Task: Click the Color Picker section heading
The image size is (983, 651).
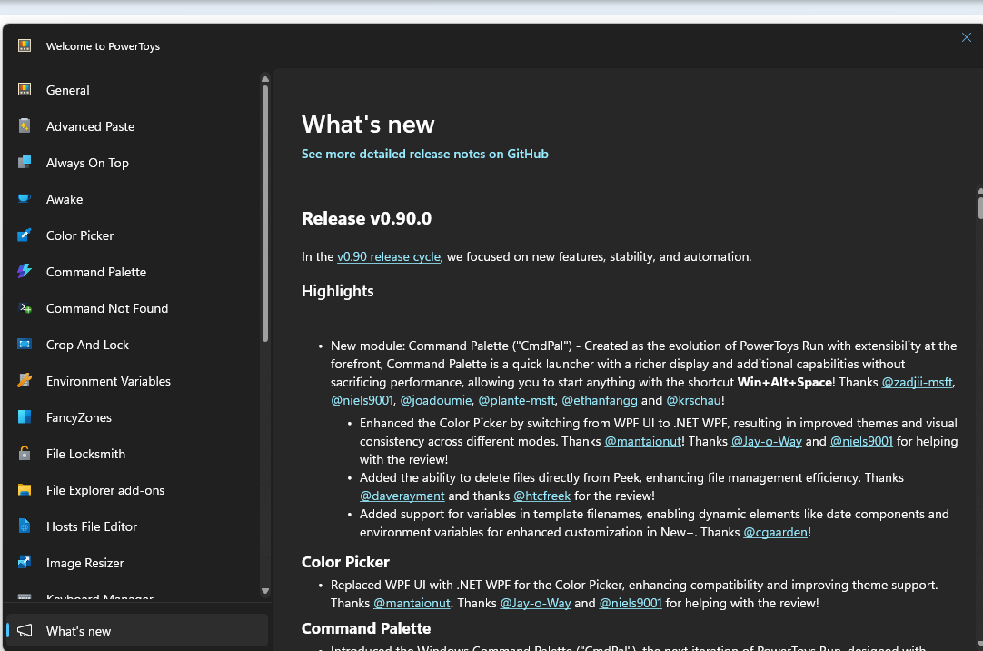Action: pos(345,562)
